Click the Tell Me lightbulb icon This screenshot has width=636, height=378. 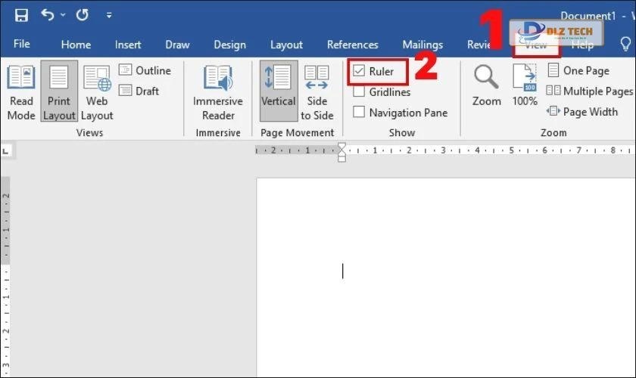(x=625, y=44)
